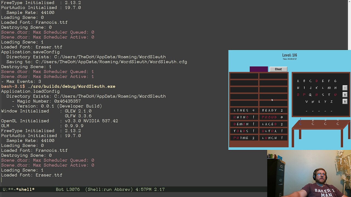351x197 pixels.
Task: Click the Cheat button in WordSleuth
Action: [x=278, y=69]
